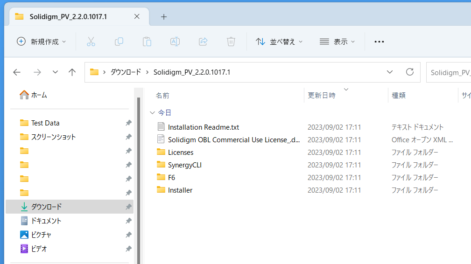Go up one folder level
Image resolution: width=471 pixels, height=264 pixels.
point(72,72)
